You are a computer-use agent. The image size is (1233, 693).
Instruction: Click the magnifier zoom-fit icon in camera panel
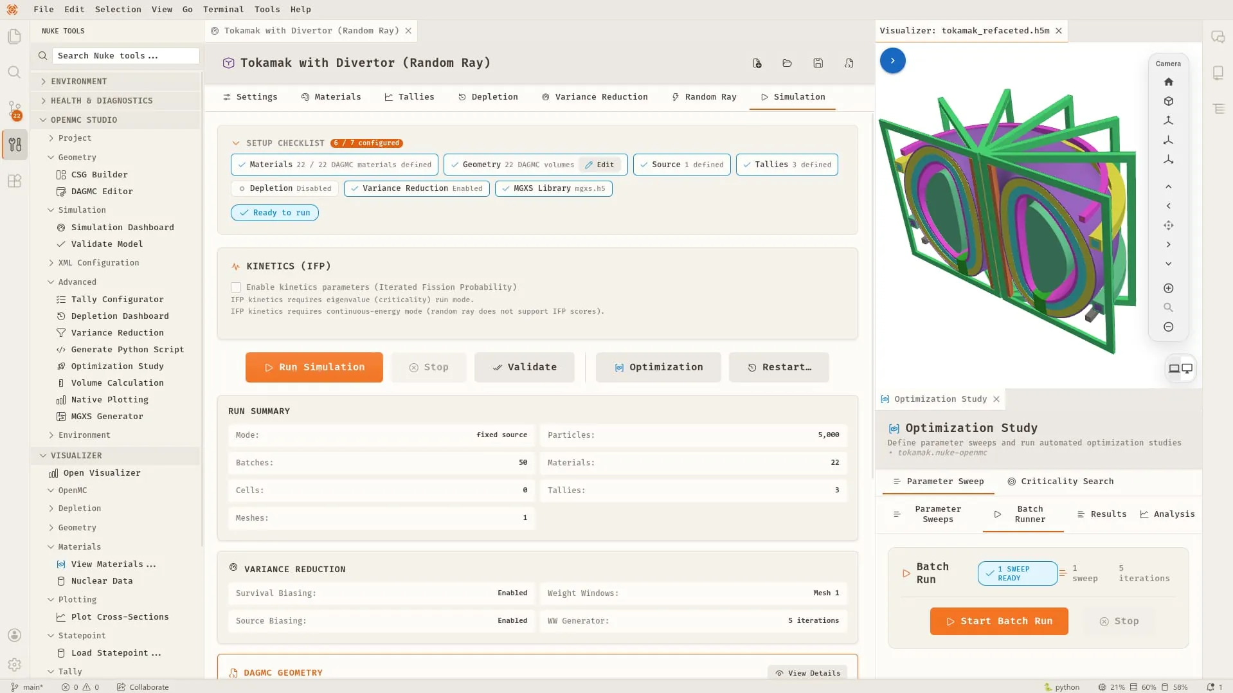(1168, 307)
